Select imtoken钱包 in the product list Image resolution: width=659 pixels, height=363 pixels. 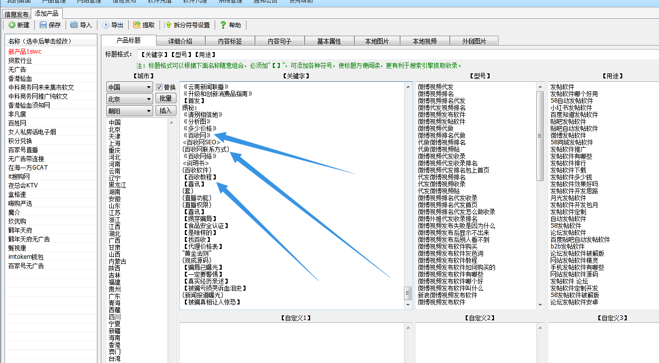click(26, 257)
